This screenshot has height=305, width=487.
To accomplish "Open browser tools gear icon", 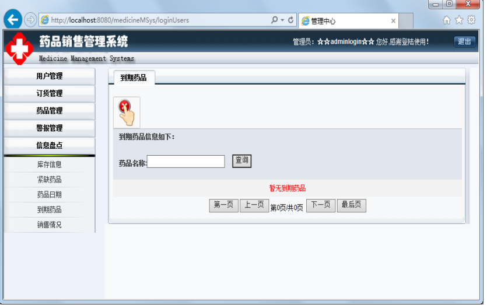I will tap(471, 20).
